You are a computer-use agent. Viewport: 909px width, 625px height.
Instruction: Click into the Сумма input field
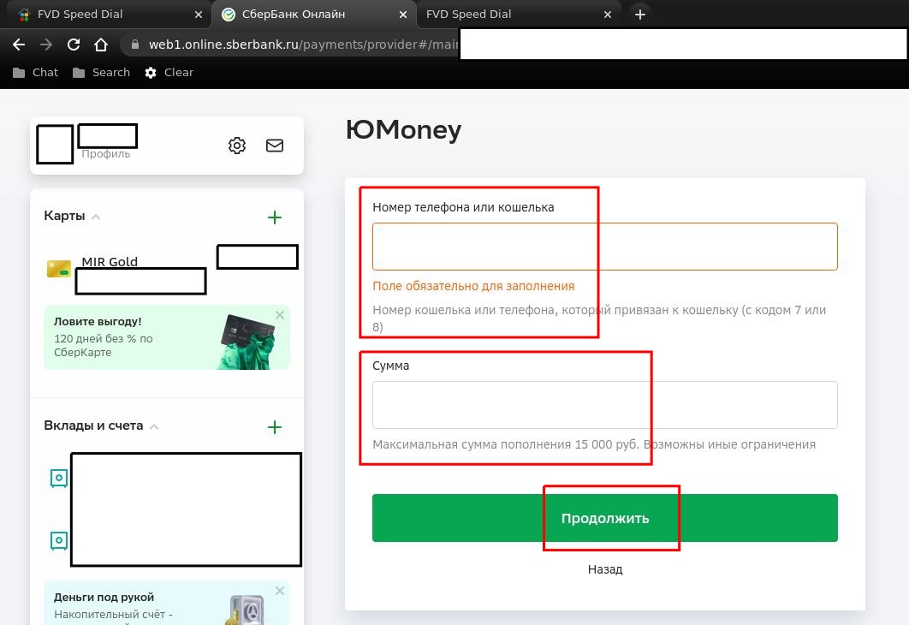tap(604, 405)
